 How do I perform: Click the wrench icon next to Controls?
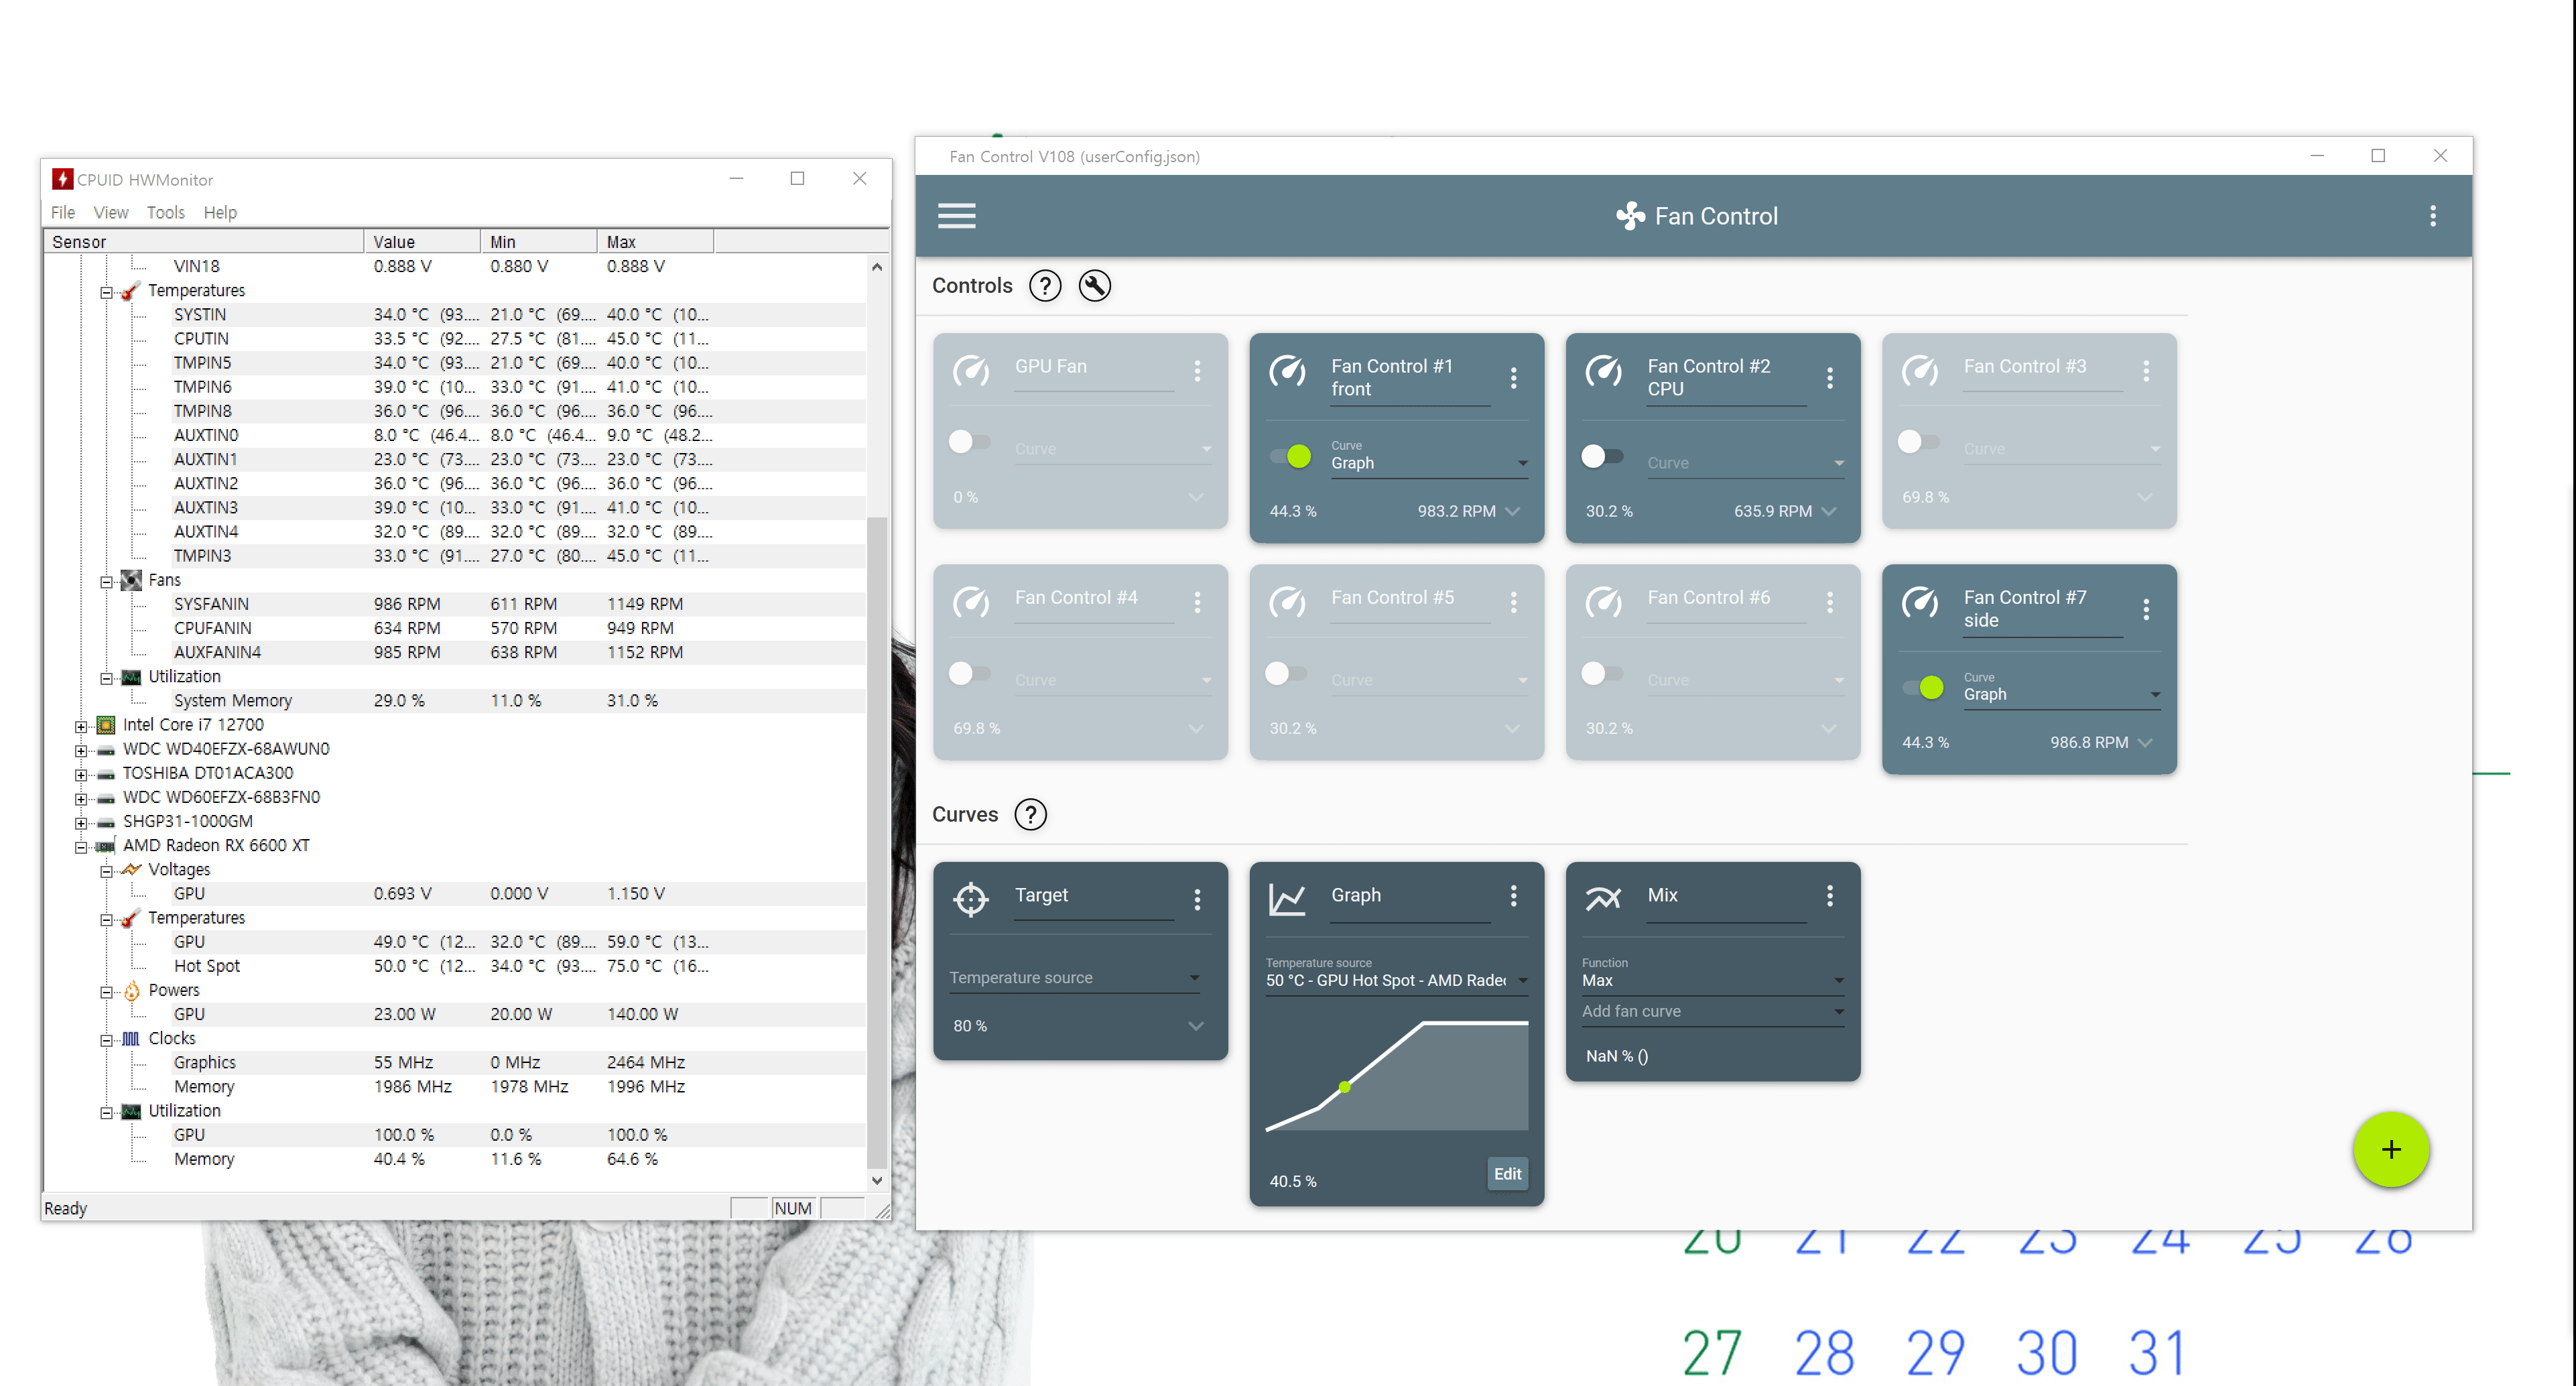[1095, 286]
